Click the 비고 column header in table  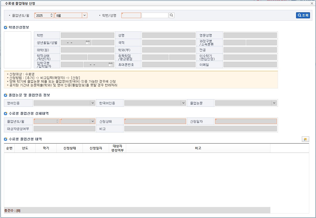pyautogui.click(x=198, y=148)
